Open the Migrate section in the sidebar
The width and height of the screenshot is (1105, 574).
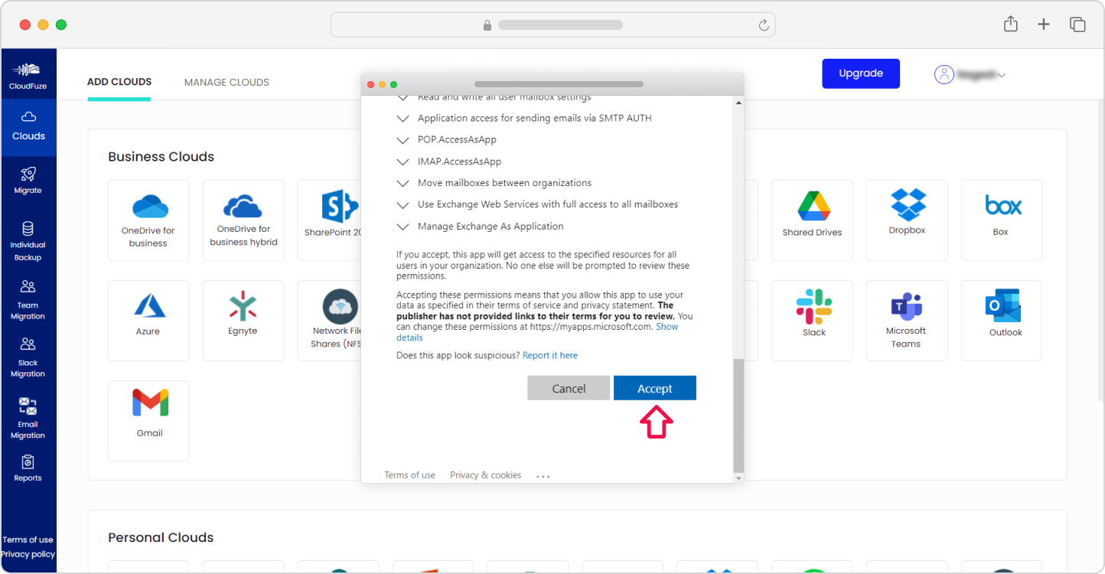tap(28, 181)
